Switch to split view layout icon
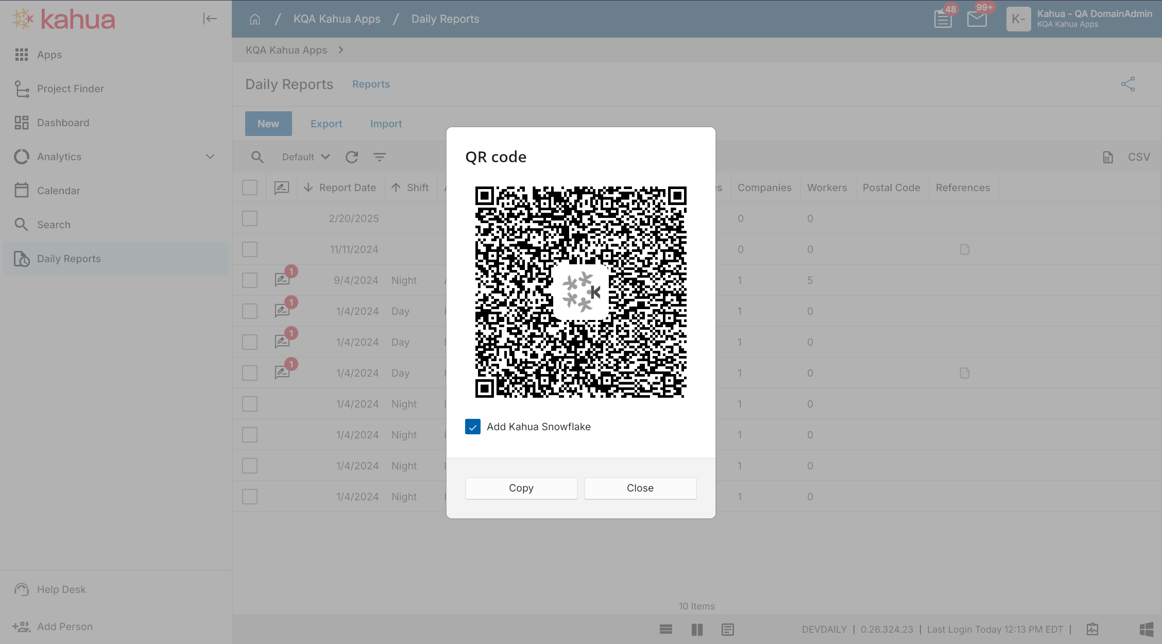Viewport: 1162px width, 644px height. tap(696, 630)
